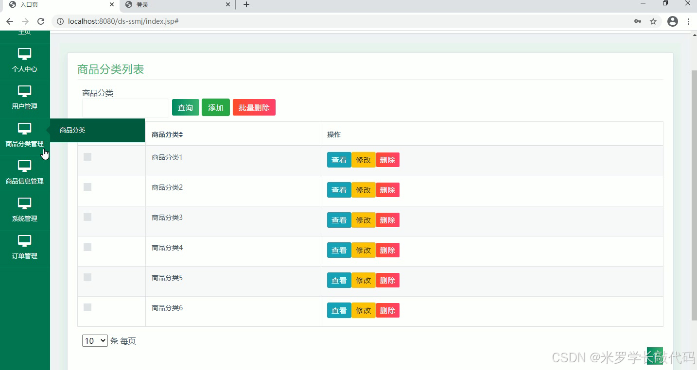
Task: Click 修改 for 商品分类6
Action: 364,310
